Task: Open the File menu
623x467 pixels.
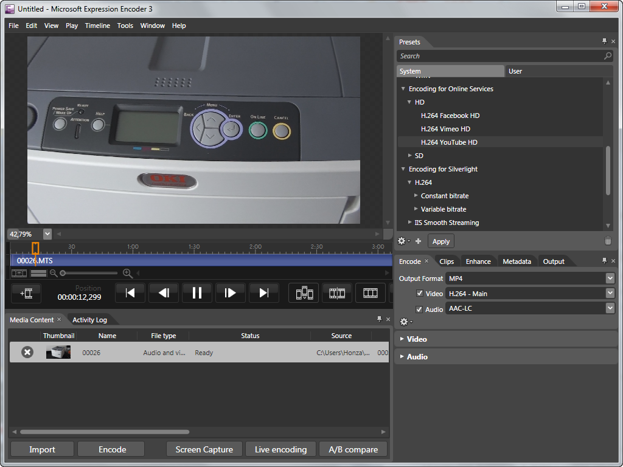Action: (x=13, y=26)
